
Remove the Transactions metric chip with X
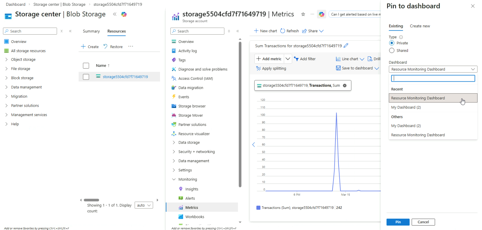345,86
